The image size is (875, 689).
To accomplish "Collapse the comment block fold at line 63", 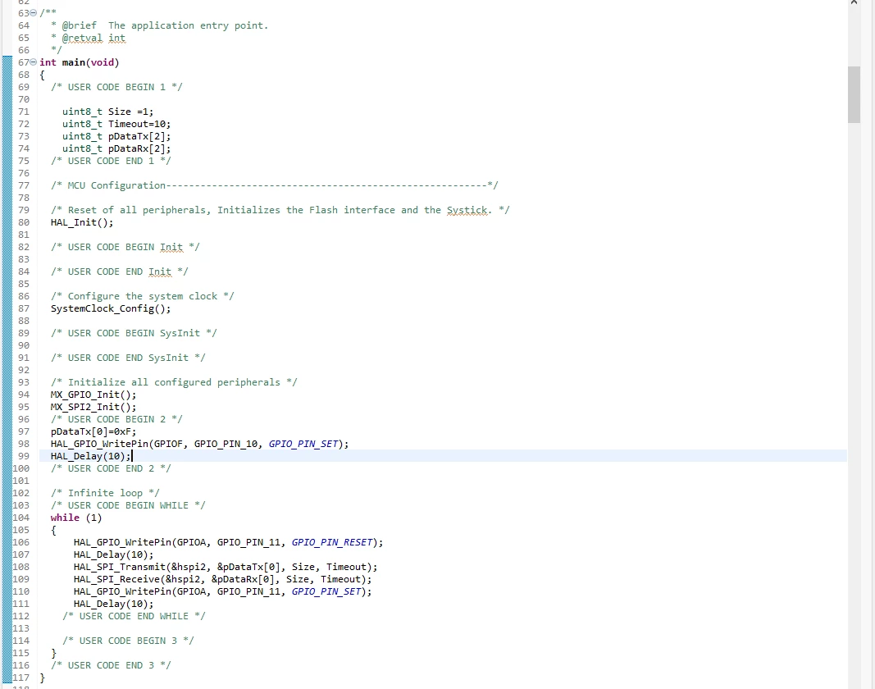I will point(34,13).
